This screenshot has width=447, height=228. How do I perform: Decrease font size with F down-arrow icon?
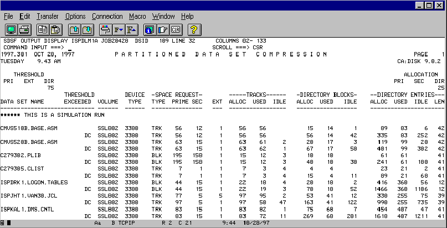pyautogui.click(x=119, y=29)
